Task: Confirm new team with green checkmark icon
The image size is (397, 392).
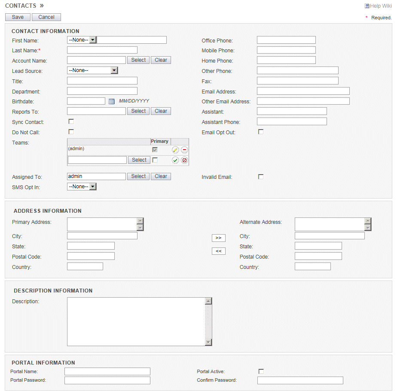Action: [x=175, y=160]
